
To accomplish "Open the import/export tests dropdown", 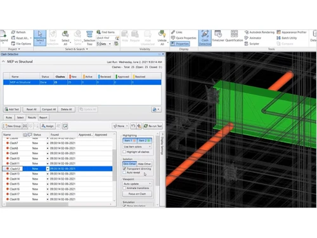I will pos(156,109).
